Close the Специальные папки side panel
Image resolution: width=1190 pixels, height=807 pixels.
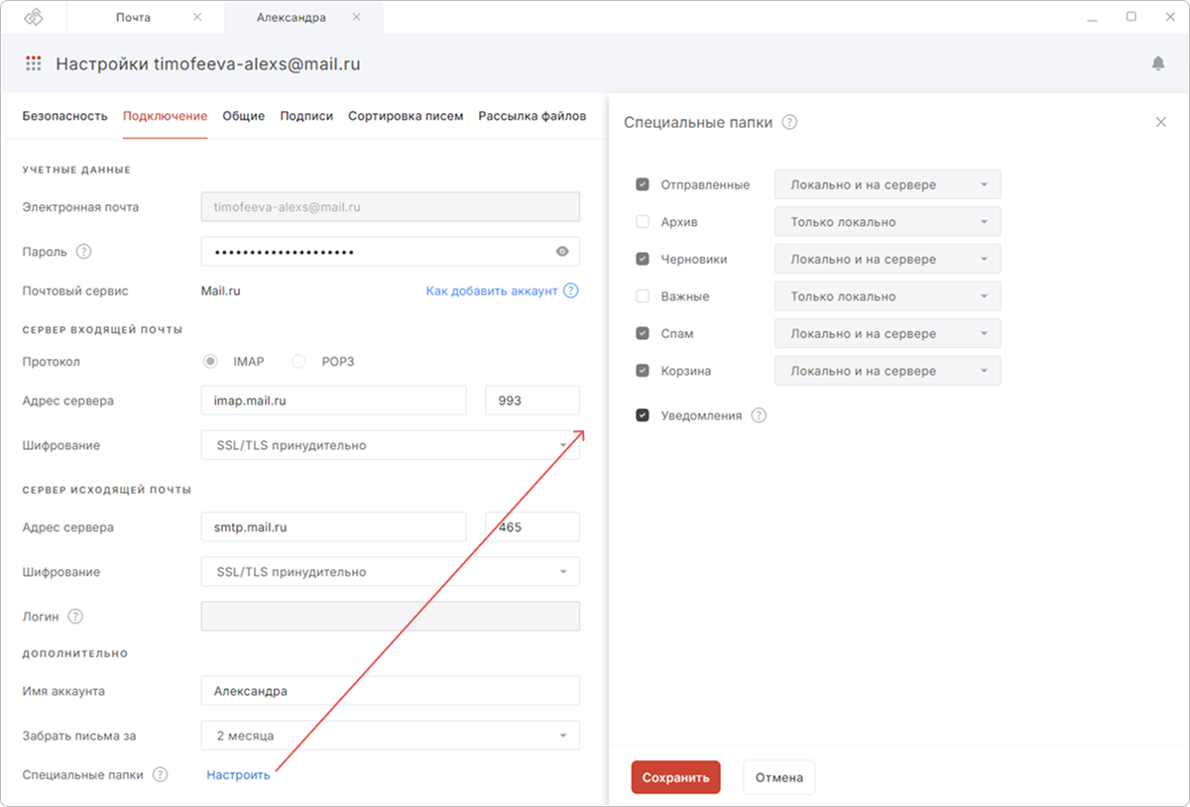[1161, 122]
